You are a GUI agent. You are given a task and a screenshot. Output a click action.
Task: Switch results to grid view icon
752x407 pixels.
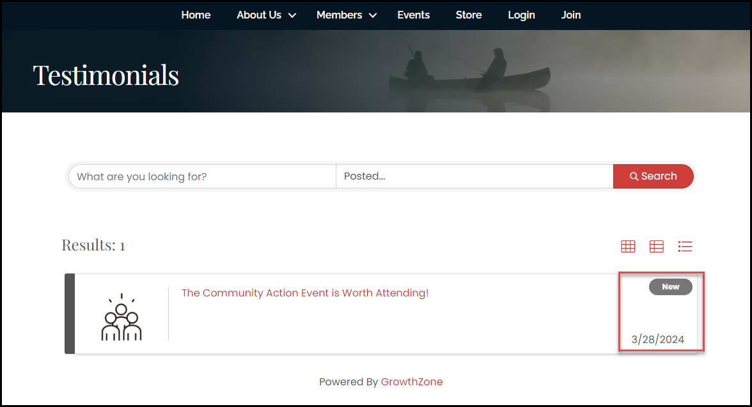(x=628, y=246)
